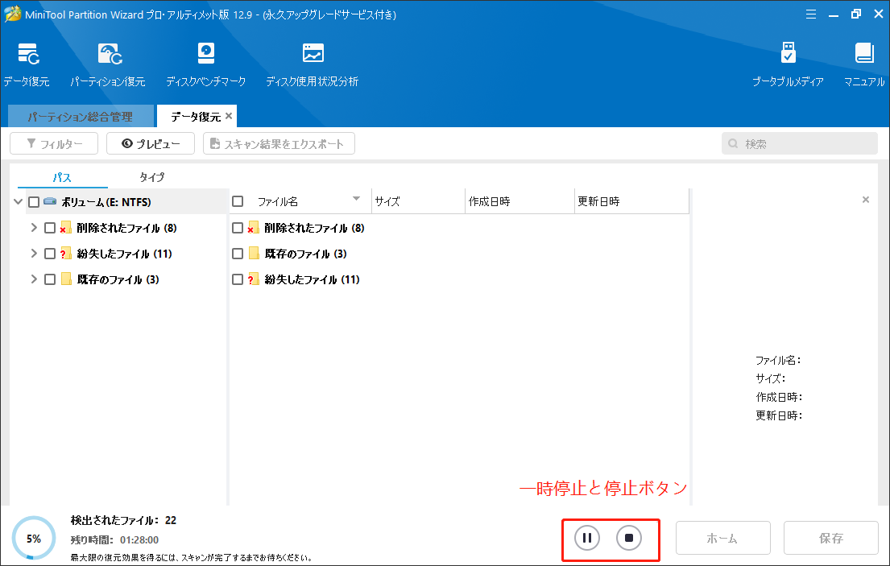Click sort arrow on ファイル名 column
This screenshot has height=566, width=890.
coord(357,199)
